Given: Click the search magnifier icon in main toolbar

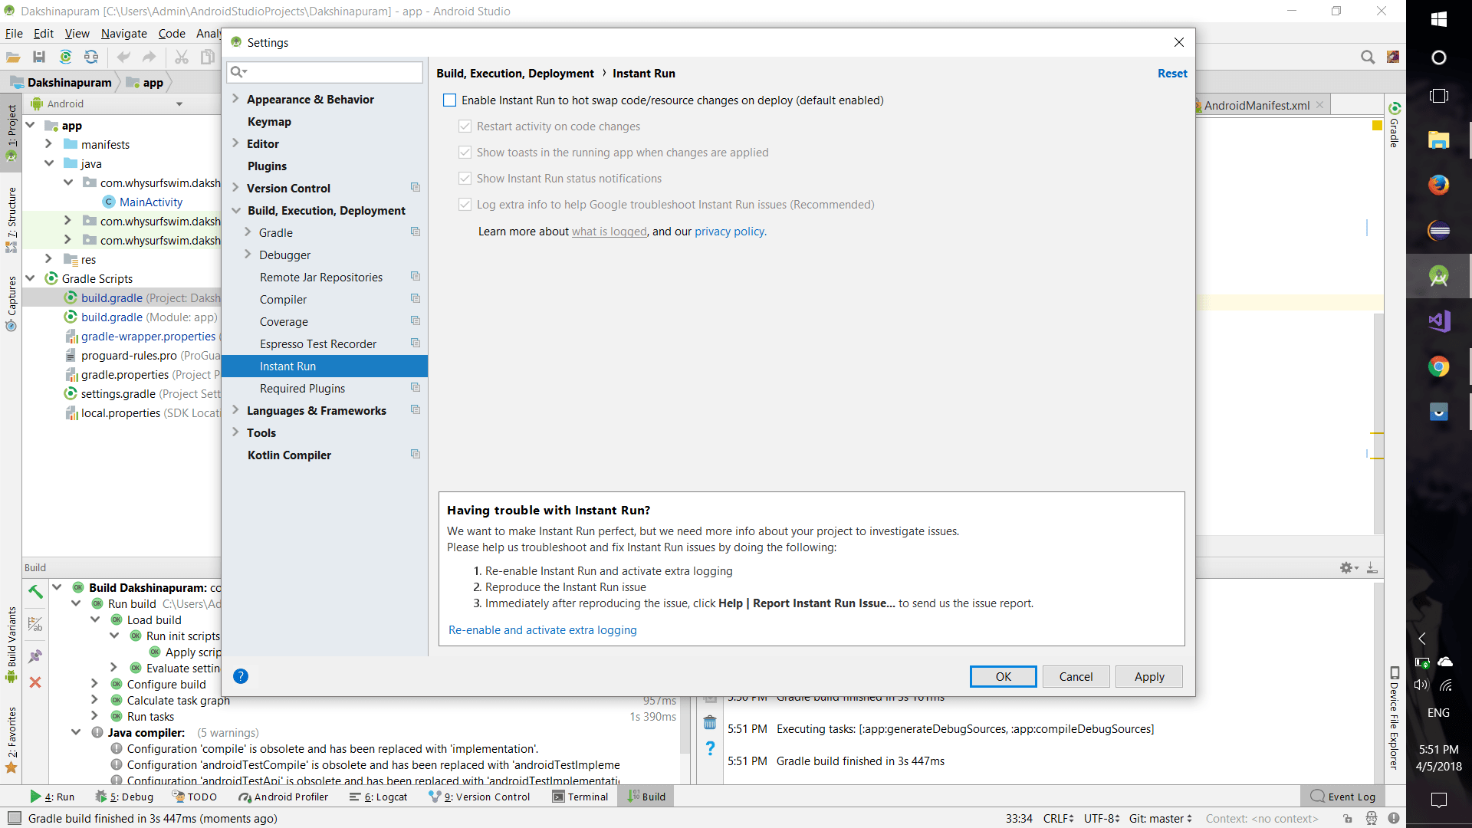Looking at the screenshot, I should pyautogui.click(x=1367, y=57).
